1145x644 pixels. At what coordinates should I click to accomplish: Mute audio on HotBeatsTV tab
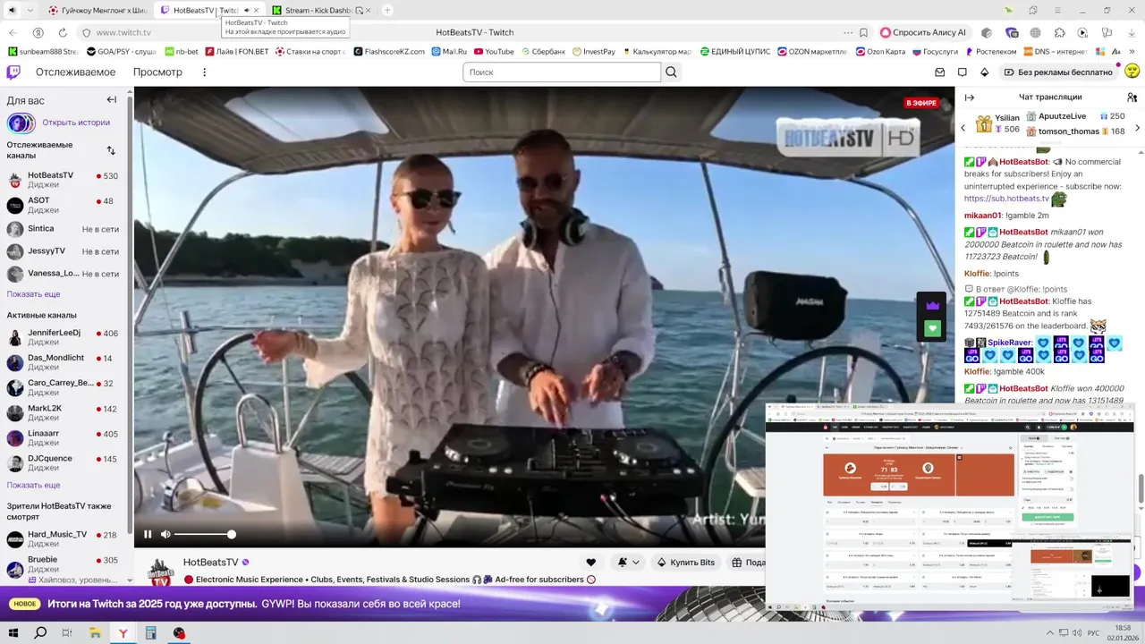pyautogui.click(x=246, y=10)
